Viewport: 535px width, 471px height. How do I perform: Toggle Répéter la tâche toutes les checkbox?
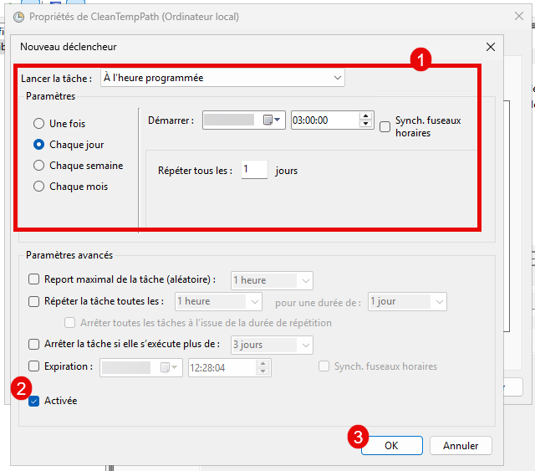coord(34,301)
